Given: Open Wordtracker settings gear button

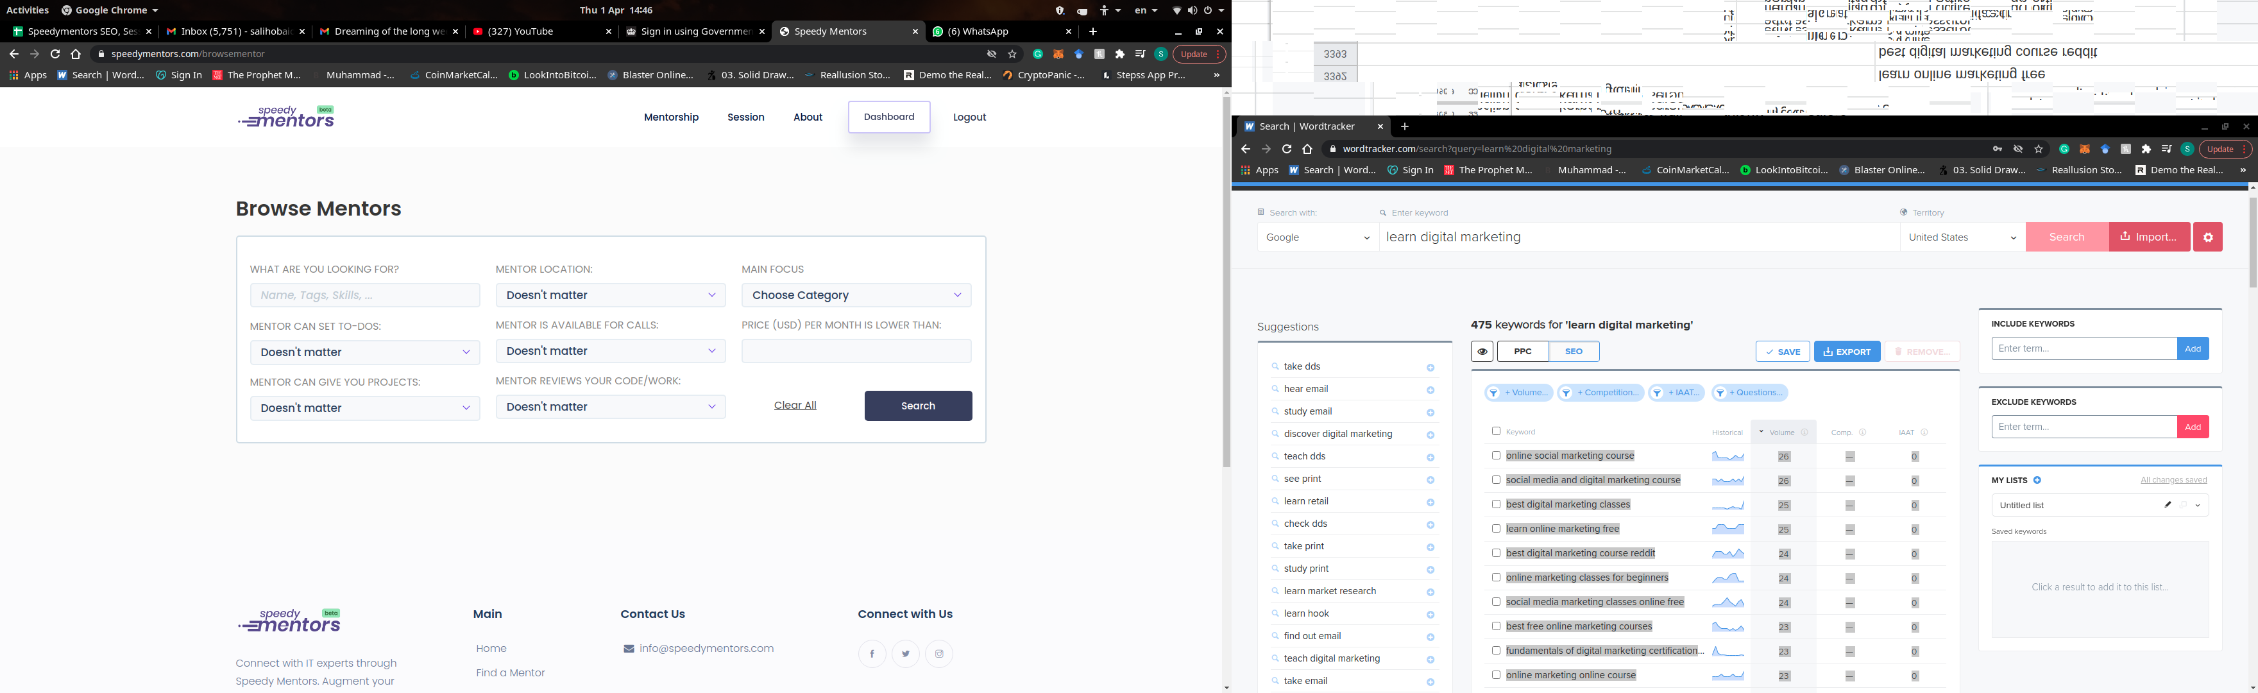Looking at the screenshot, I should [2208, 237].
